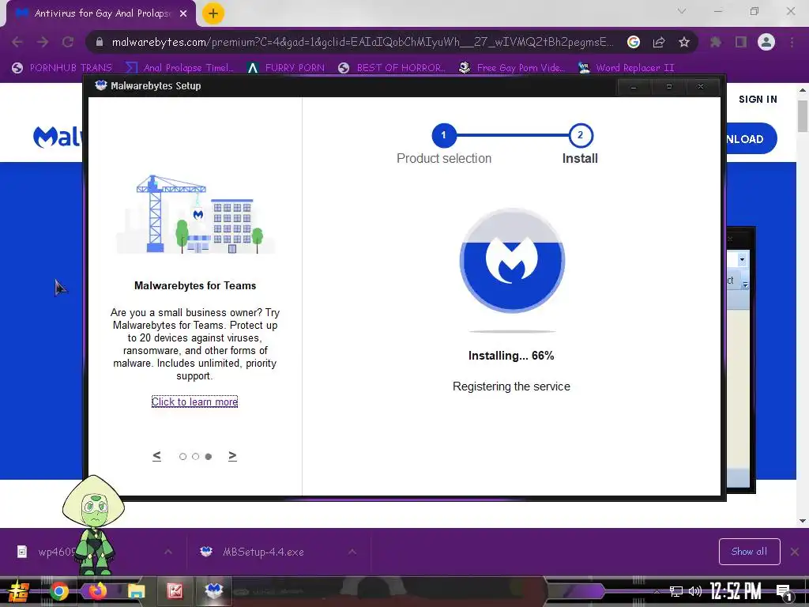Click the blue download button on webpage

click(x=751, y=139)
